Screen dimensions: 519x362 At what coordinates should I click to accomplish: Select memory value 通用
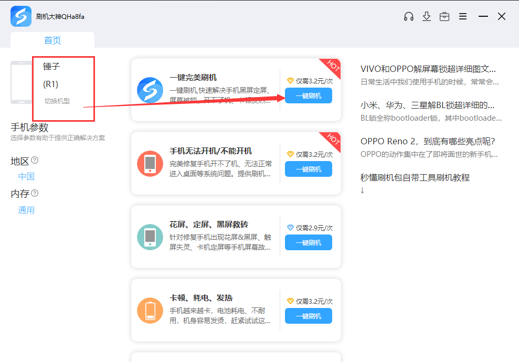pyautogui.click(x=26, y=210)
